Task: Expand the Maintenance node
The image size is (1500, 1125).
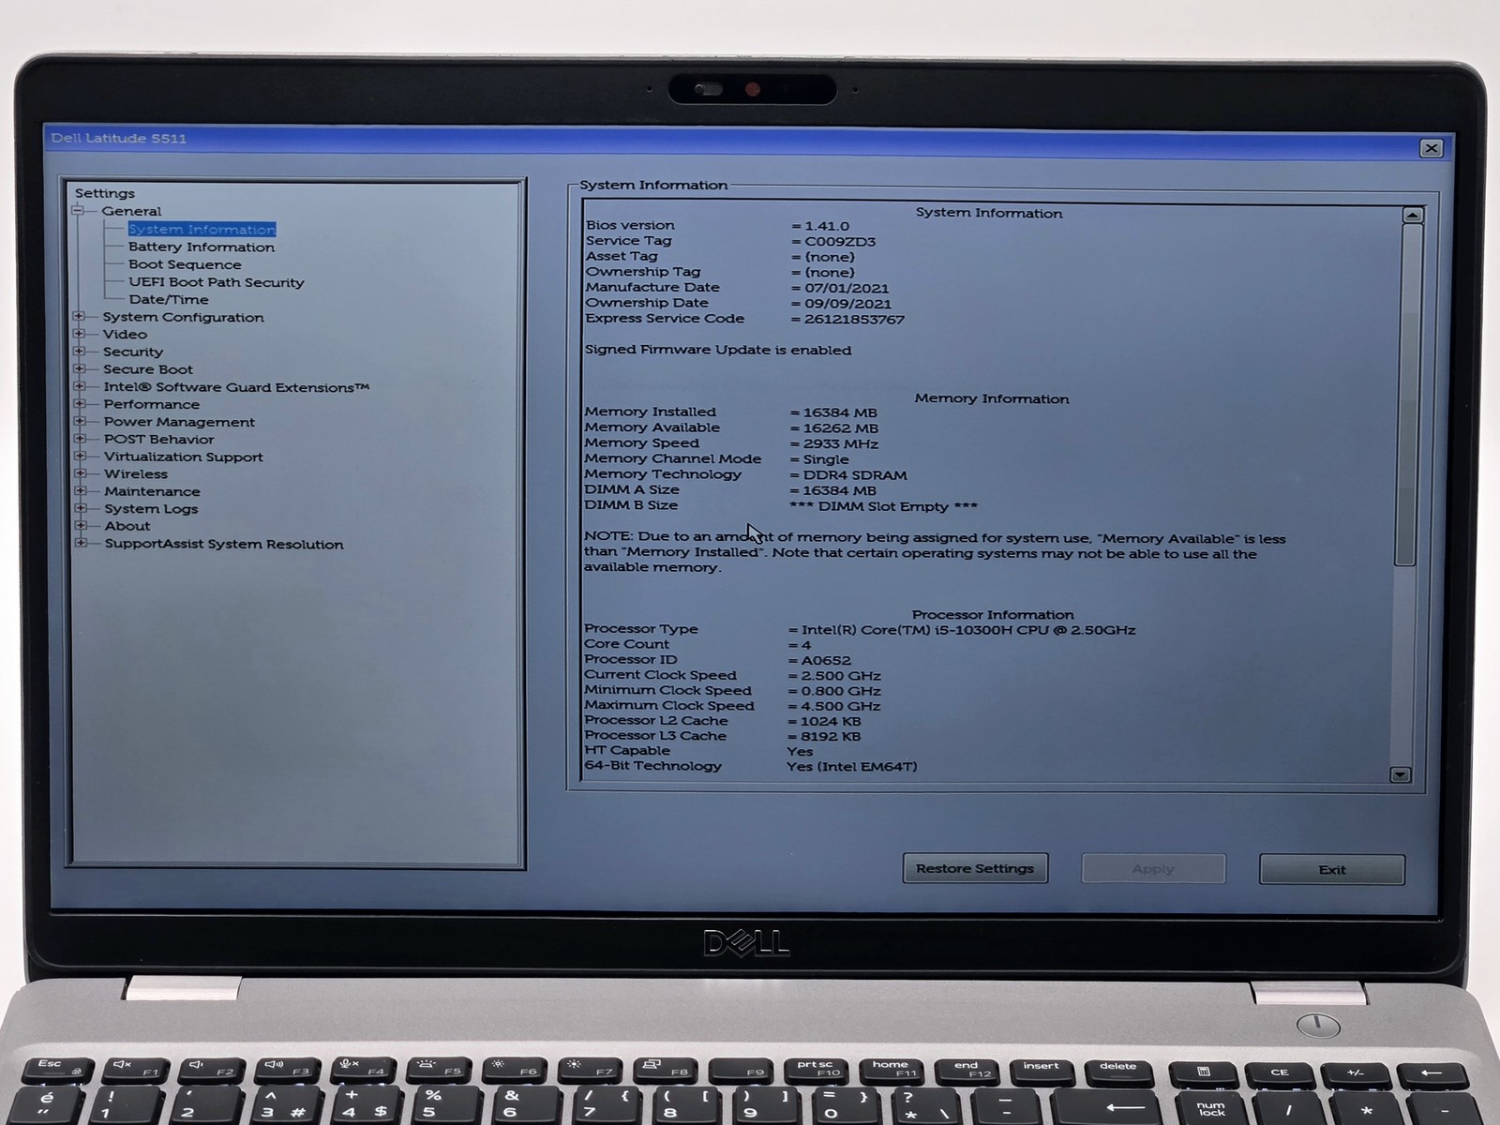Action: point(81,491)
